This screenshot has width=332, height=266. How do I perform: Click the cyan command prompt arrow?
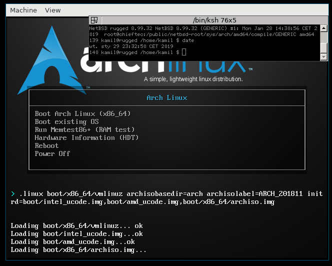coord(13,193)
